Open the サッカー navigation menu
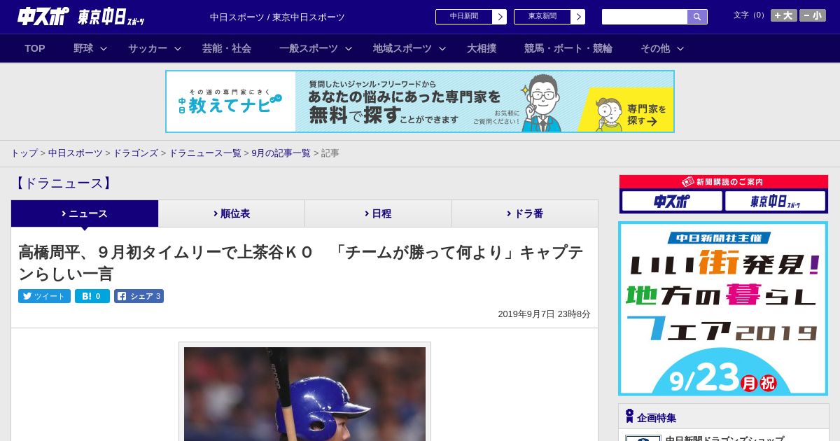The height and width of the screenshot is (441, 840). click(x=148, y=48)
